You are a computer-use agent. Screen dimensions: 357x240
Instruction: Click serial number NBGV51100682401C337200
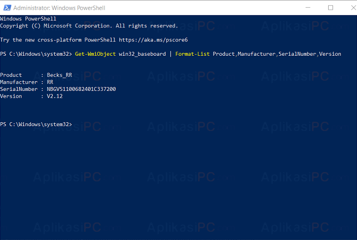81,89
